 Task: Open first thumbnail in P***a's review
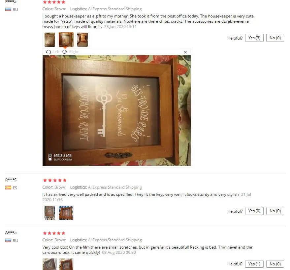pos(50,40)
